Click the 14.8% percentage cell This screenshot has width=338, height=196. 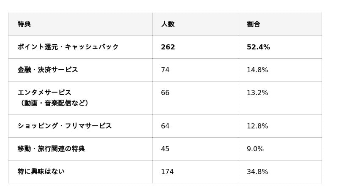(257, 70)
